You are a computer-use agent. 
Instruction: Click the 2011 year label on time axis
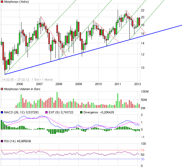coord(118,84)
